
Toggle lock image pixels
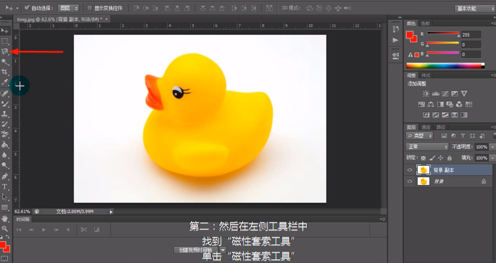[432, 158]
